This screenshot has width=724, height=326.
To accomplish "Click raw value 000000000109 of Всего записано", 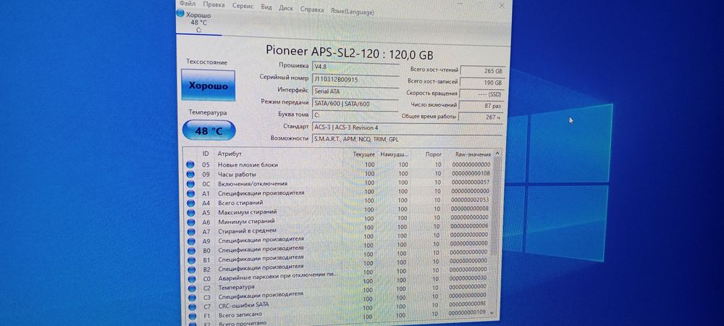I will pyautogui.click(x=466, y=313).
